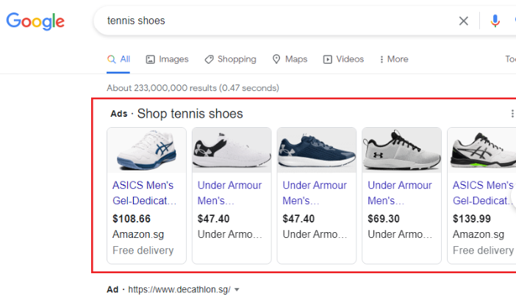This screenshot has width=516, height=296.
Task: Open the navy blue Under Armour shoe image
Action: [x=317, y=150]
